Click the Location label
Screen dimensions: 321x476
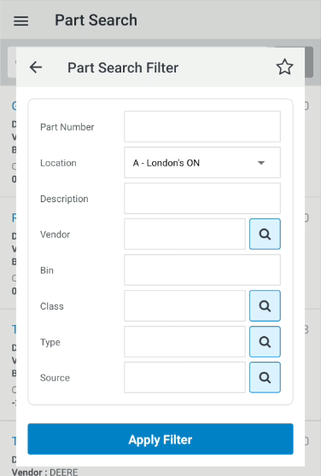tap(58, 163)
